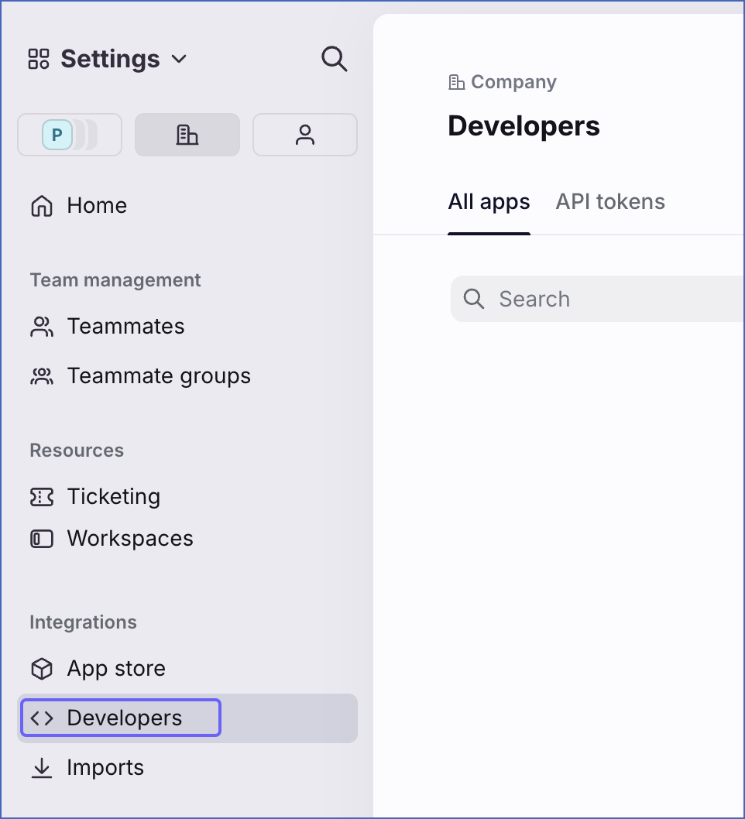
Task: Open search using the magnifying glass icon
Action: pyautogui.click(x=334, y=58)
